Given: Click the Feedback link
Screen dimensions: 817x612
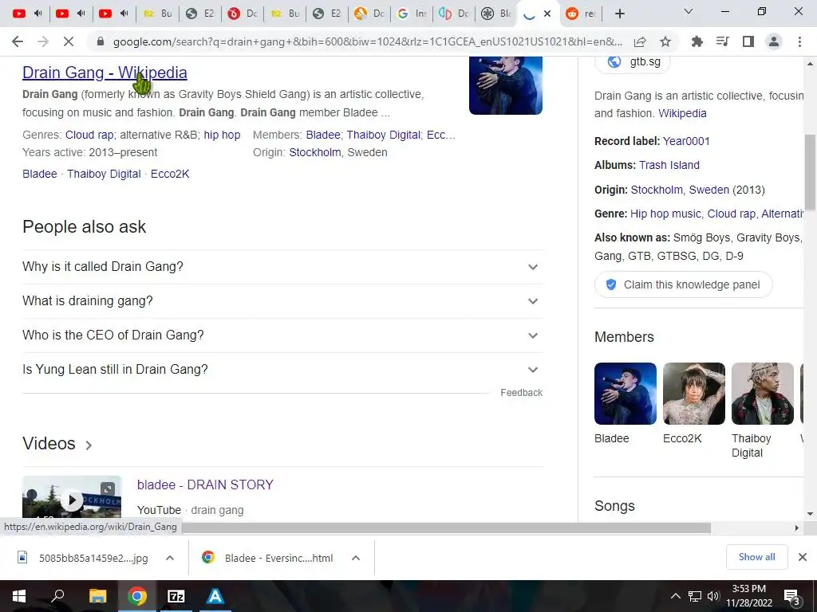Looking at the screenshot, I should click(x=522, y=392).
